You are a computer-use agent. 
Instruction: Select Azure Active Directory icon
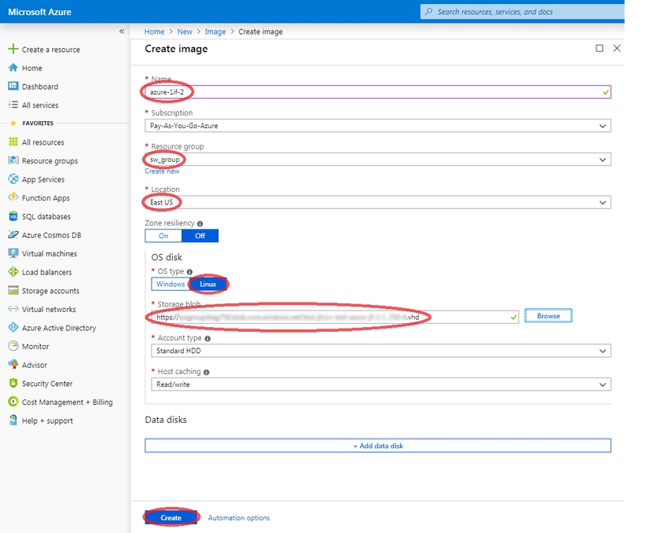coord(13,328)
